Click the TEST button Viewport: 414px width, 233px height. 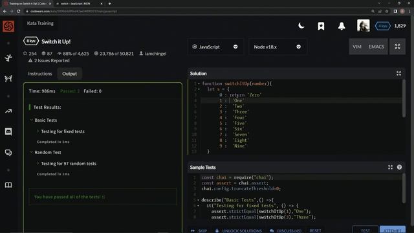[365, 230]
